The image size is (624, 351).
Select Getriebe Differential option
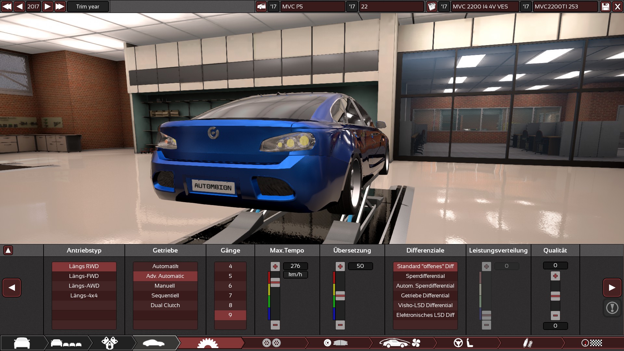(x=425, y=296)
